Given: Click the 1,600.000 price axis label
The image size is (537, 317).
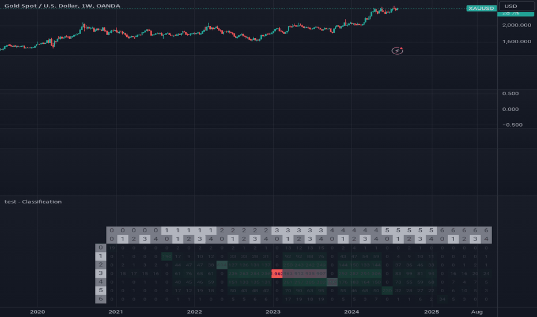Looking at the screenshot, I should tap(516, 41).
